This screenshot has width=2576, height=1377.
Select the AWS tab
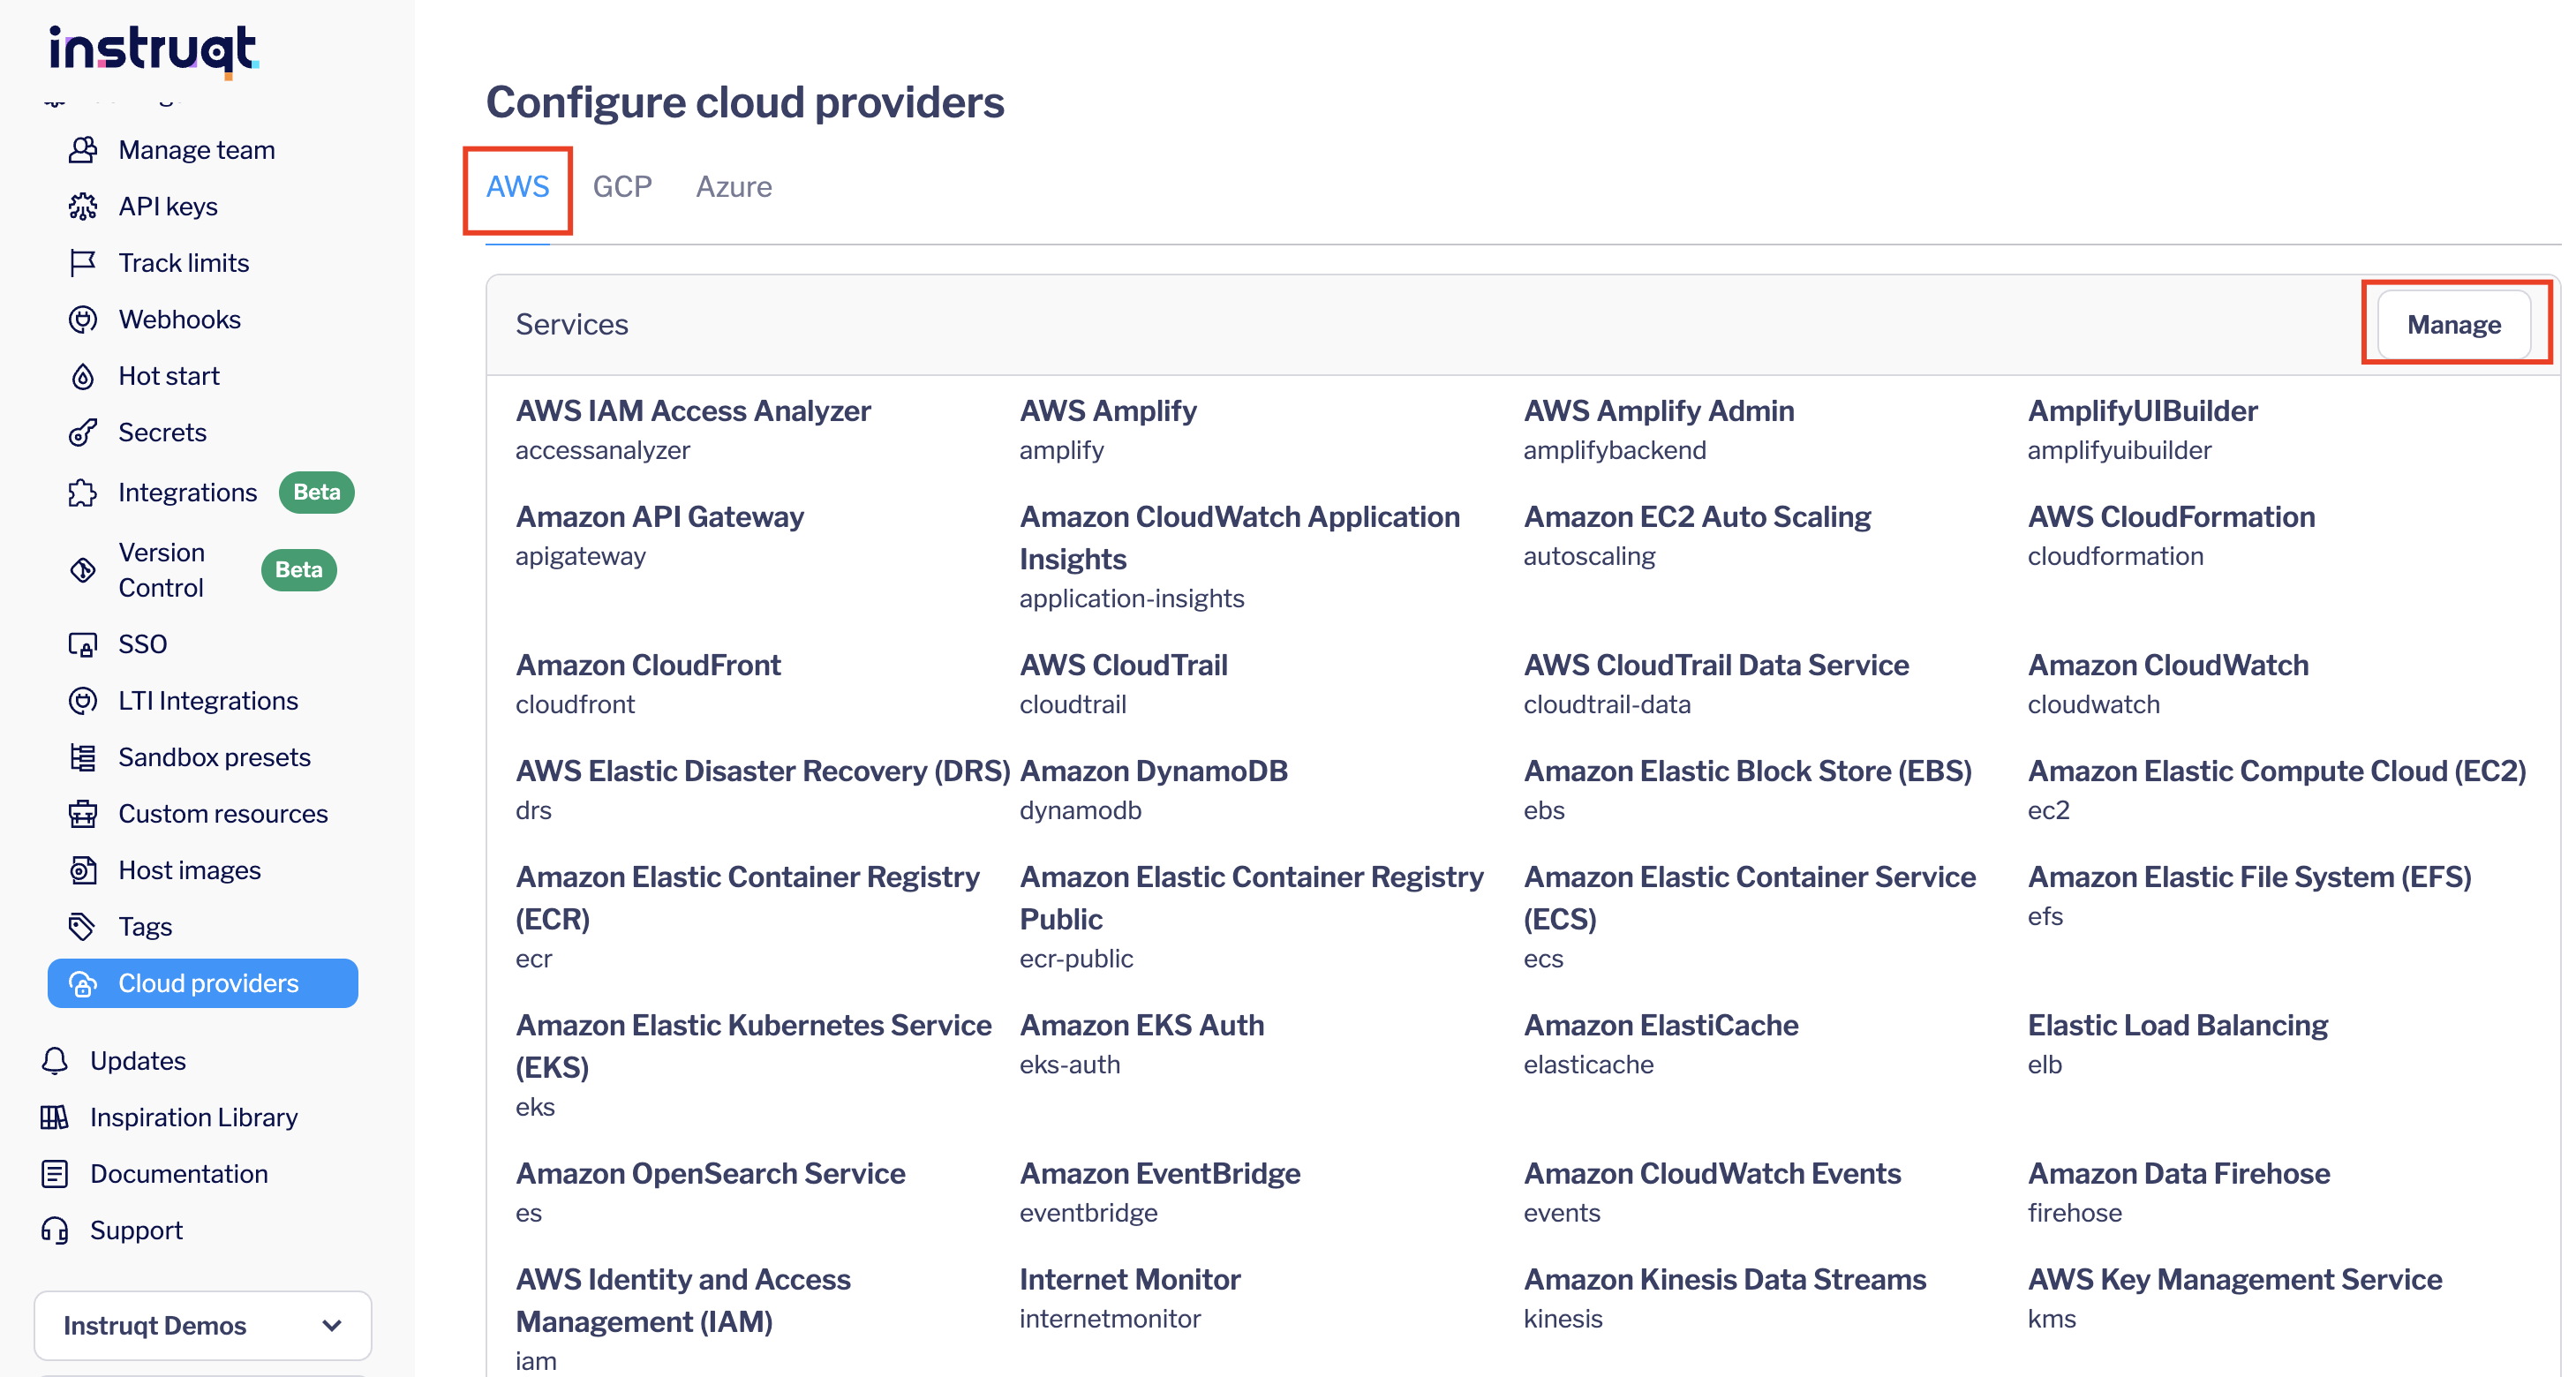[518, 187]
